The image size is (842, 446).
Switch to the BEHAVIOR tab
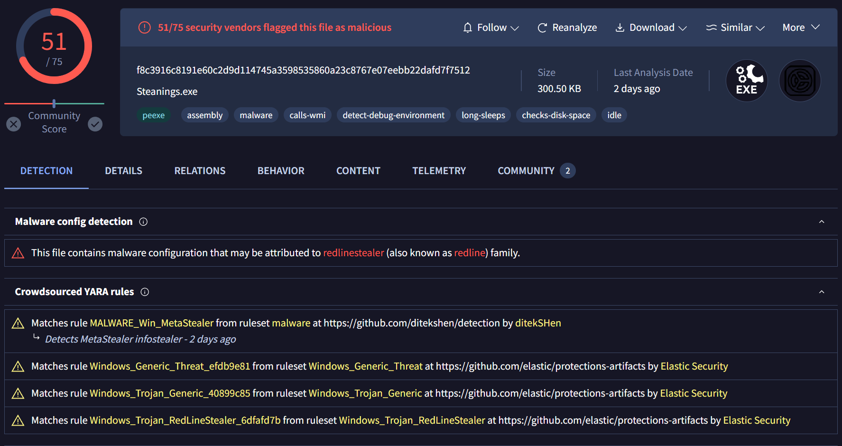[281, 171]
